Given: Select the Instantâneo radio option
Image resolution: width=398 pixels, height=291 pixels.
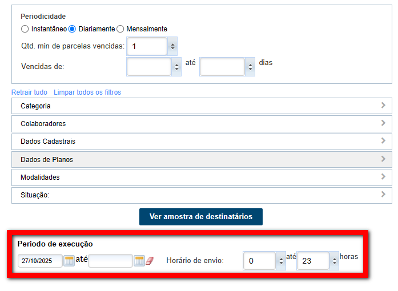Looking at the screenshot, I should click(25, 29).
